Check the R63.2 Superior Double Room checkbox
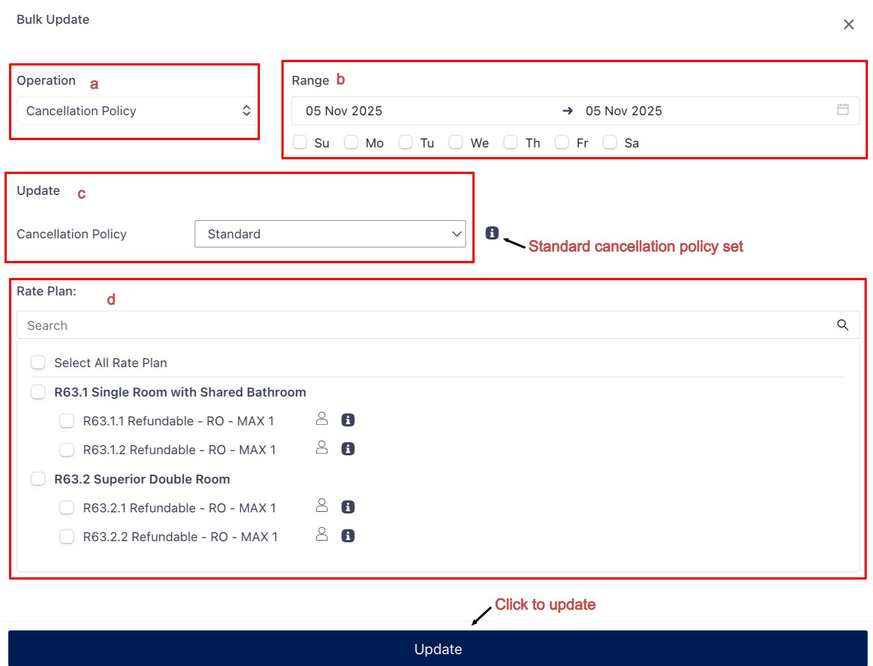 coord(38,479)
